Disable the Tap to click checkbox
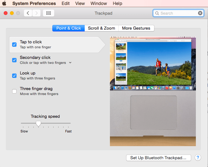The height and width of the screenshot is (167, 208). [x=14, y=45]
